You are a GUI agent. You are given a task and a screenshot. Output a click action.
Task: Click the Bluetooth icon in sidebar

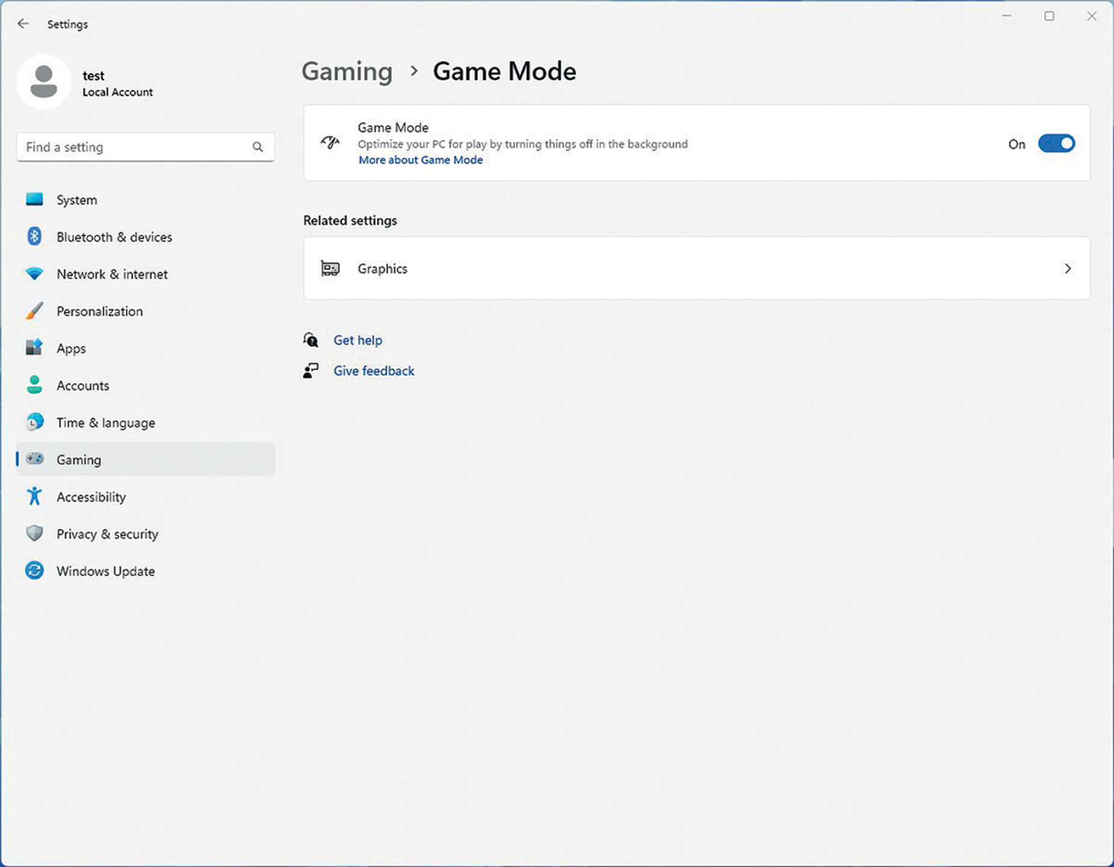(x=34, y=237)
